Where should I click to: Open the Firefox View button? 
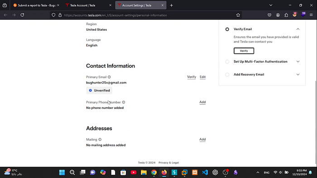(x=5, y=5)
